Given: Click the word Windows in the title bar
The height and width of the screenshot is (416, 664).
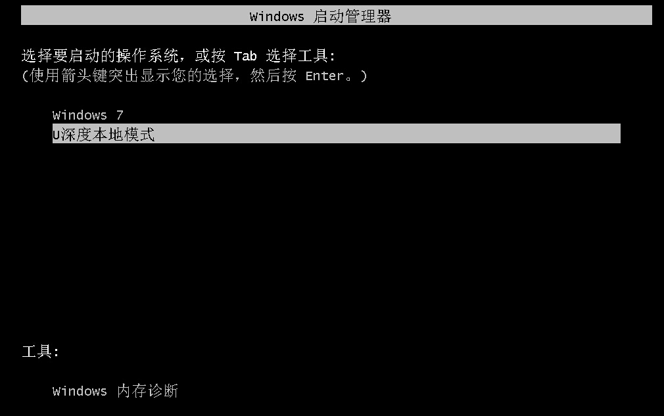Looking at the screenshot, I should (277, 16).
